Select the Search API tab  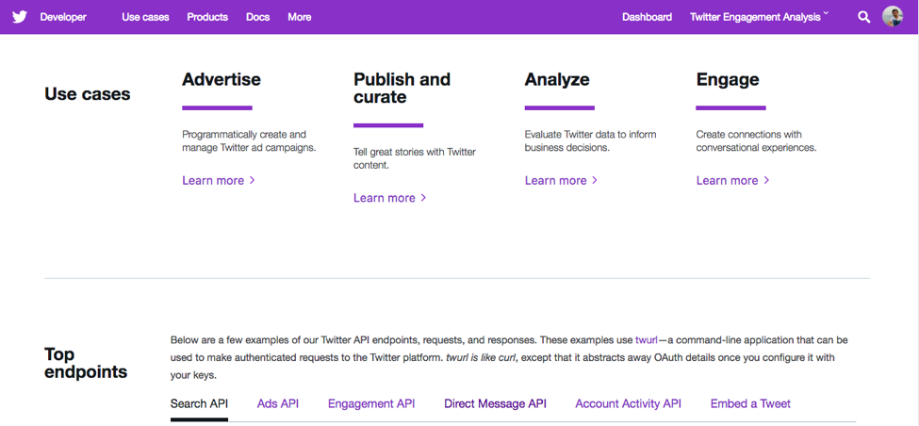pos(199,403)
